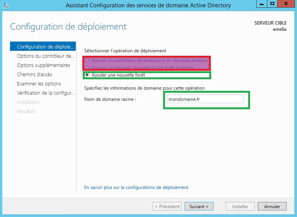Viewport: 297px width, 217px height.
Task: Click the 'Annuler' button
Action: click(272, 207)
